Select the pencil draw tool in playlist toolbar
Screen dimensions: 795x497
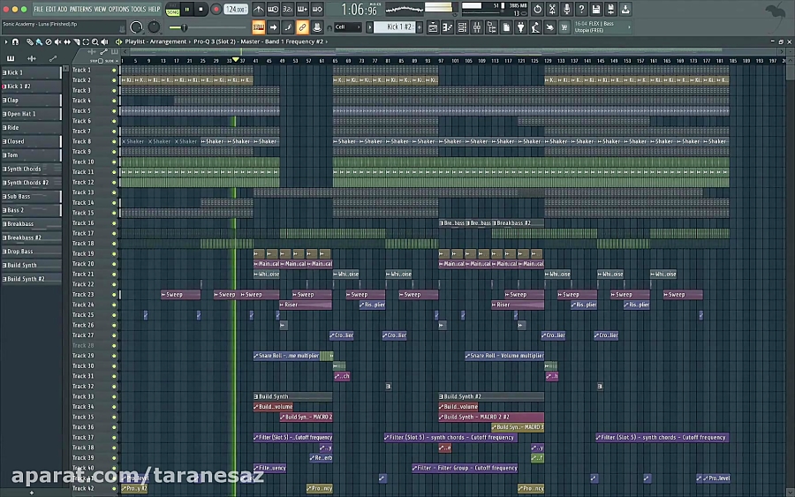(30, 42)
